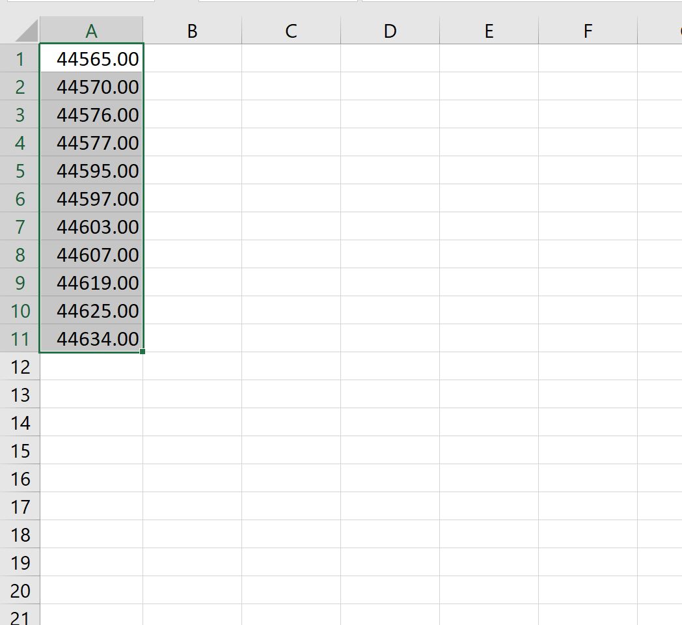Click empty cell D10

390,310
